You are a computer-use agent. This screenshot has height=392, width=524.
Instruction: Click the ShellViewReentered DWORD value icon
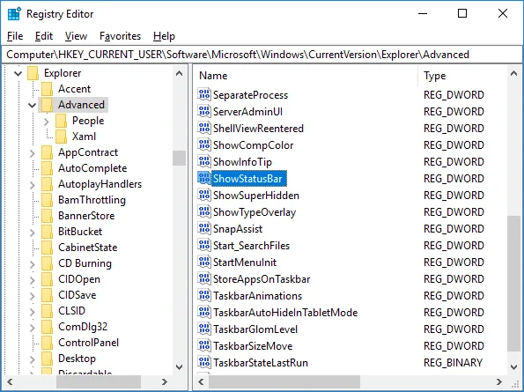coord(203,128)
